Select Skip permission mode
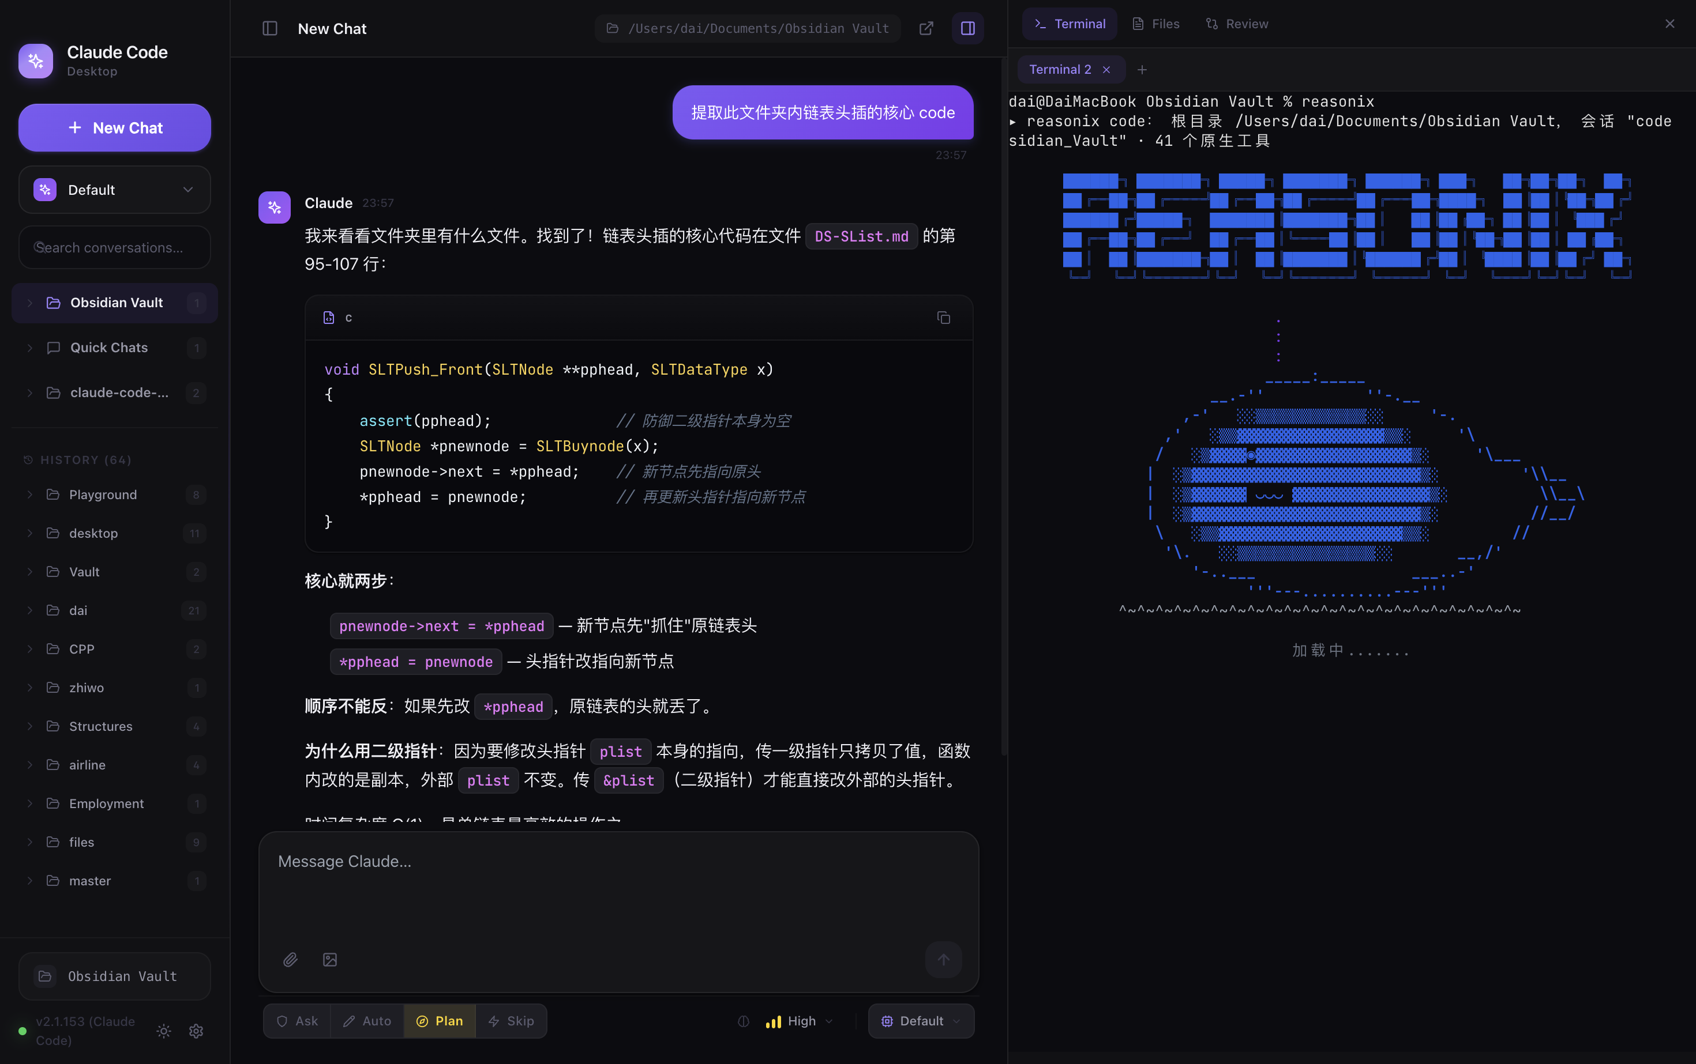1696x1064 pixels. pyautogui.click(x=511, y=1021)
